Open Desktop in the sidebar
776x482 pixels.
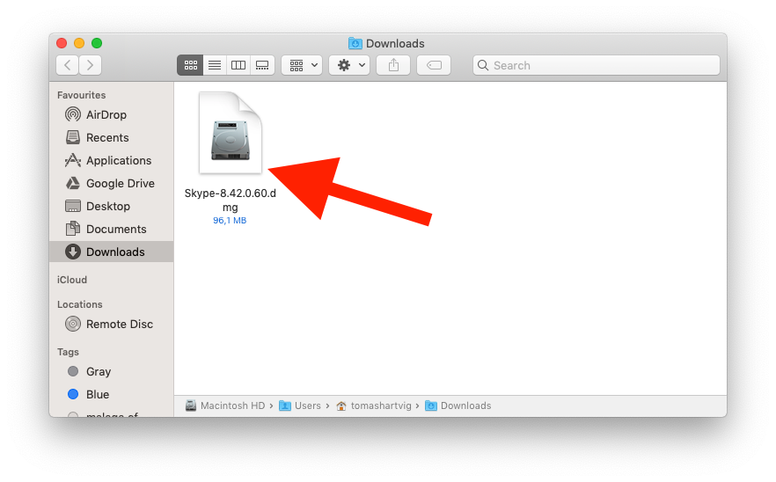point(112,206)
